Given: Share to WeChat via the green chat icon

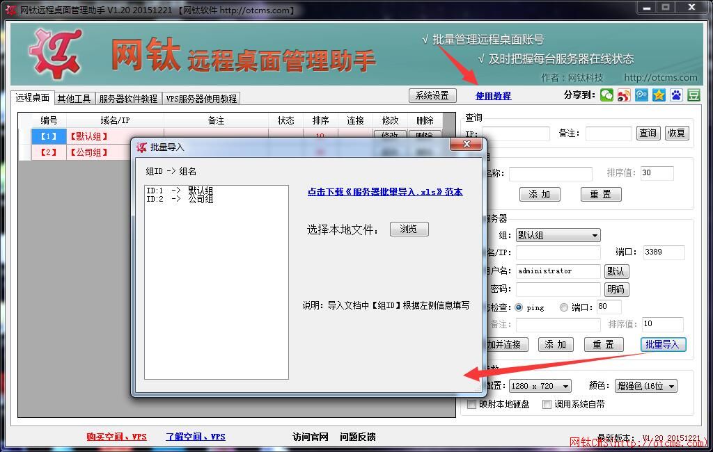Looking at the screenshot, I should [606, 95].
